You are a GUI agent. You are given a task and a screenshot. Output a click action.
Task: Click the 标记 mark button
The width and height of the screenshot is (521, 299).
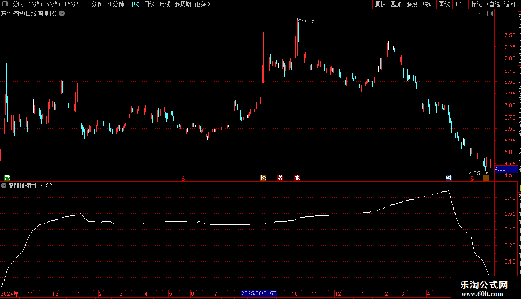click(476, 4)
